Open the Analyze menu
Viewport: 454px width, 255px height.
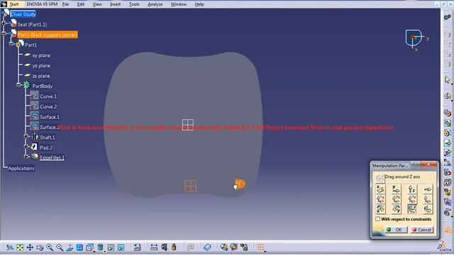click(155, 4)
